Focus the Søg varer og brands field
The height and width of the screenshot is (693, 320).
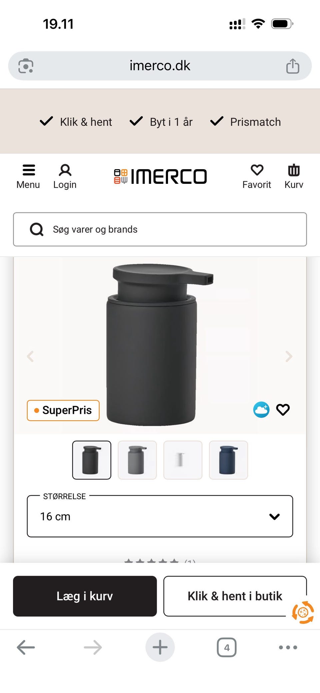pyautogui.click(x=160, y=229)
